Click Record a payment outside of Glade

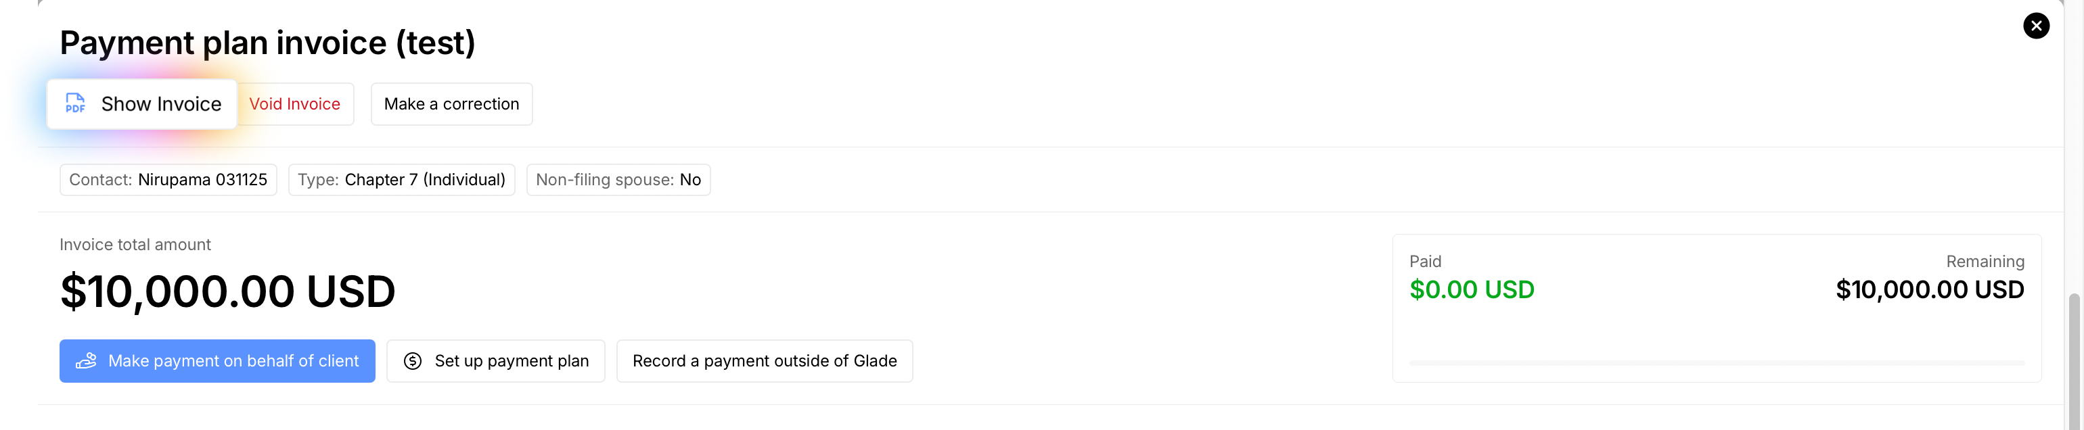(x=764, y=361)
